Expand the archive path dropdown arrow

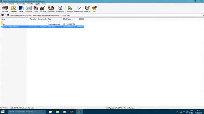203,16
